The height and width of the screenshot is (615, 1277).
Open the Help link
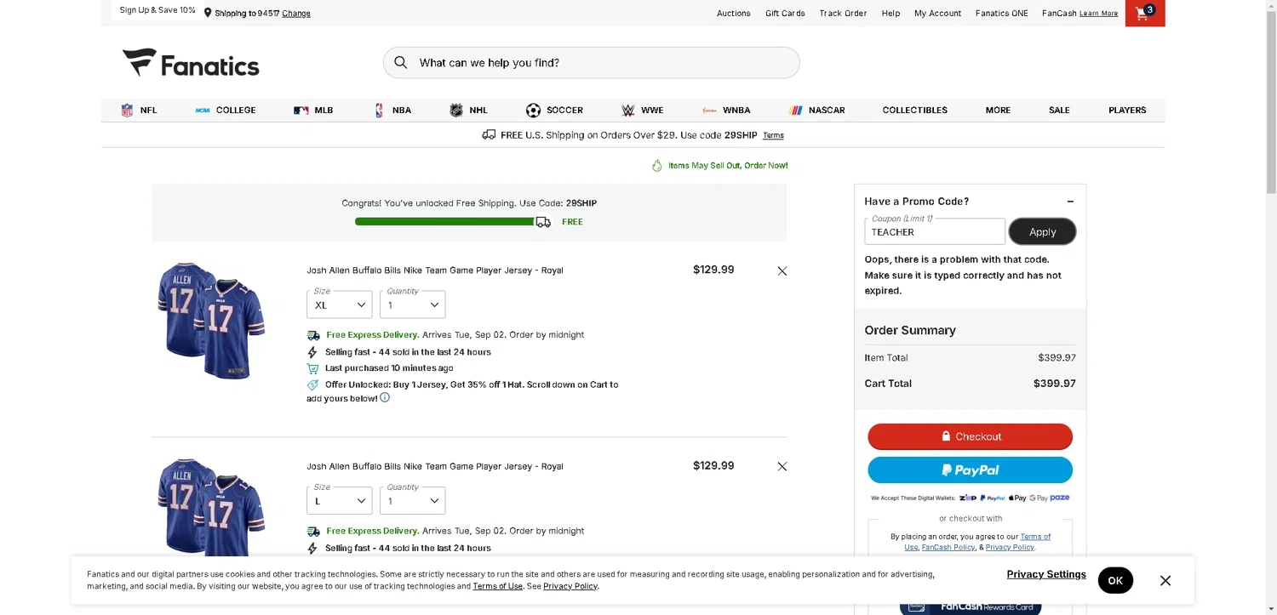pos(890,13)
